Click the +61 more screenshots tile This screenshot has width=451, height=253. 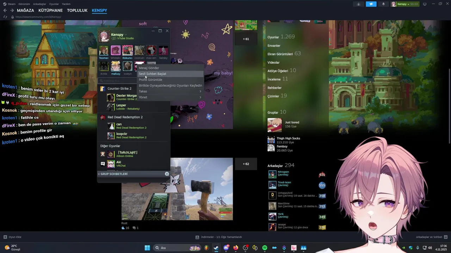point(246,39)
